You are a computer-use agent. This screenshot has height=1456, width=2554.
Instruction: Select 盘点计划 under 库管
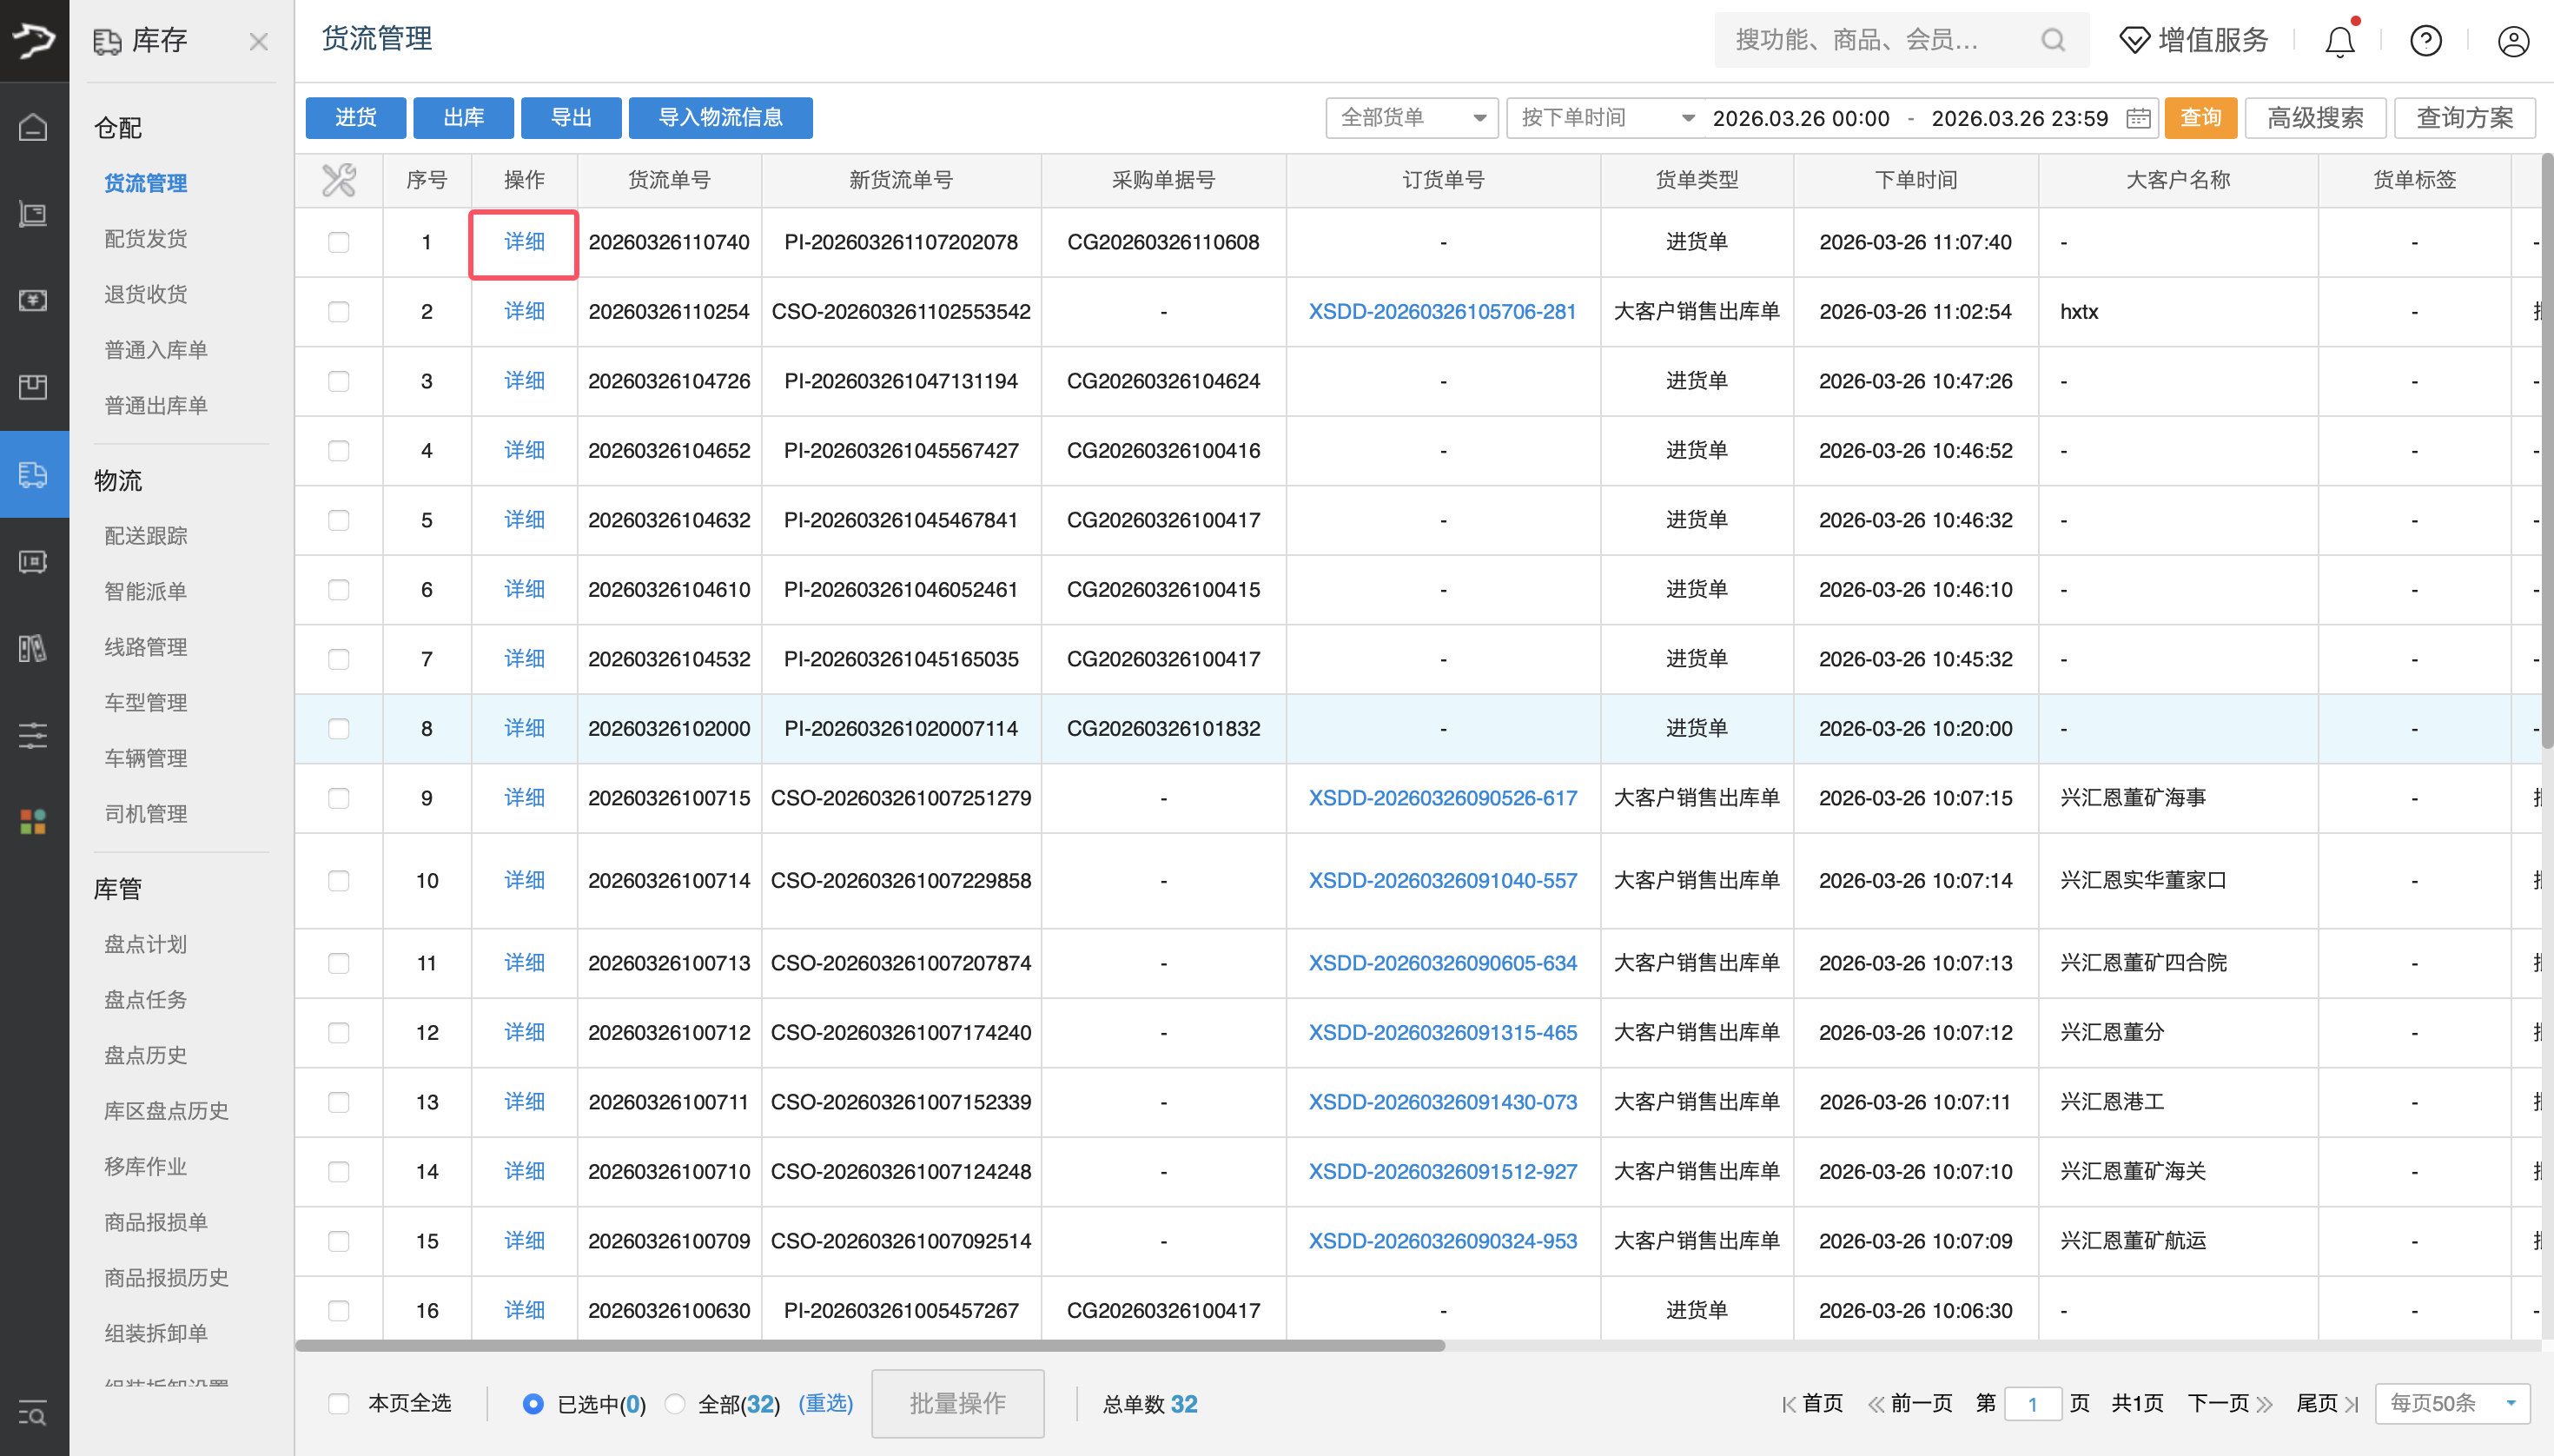[x=144, y=943]
